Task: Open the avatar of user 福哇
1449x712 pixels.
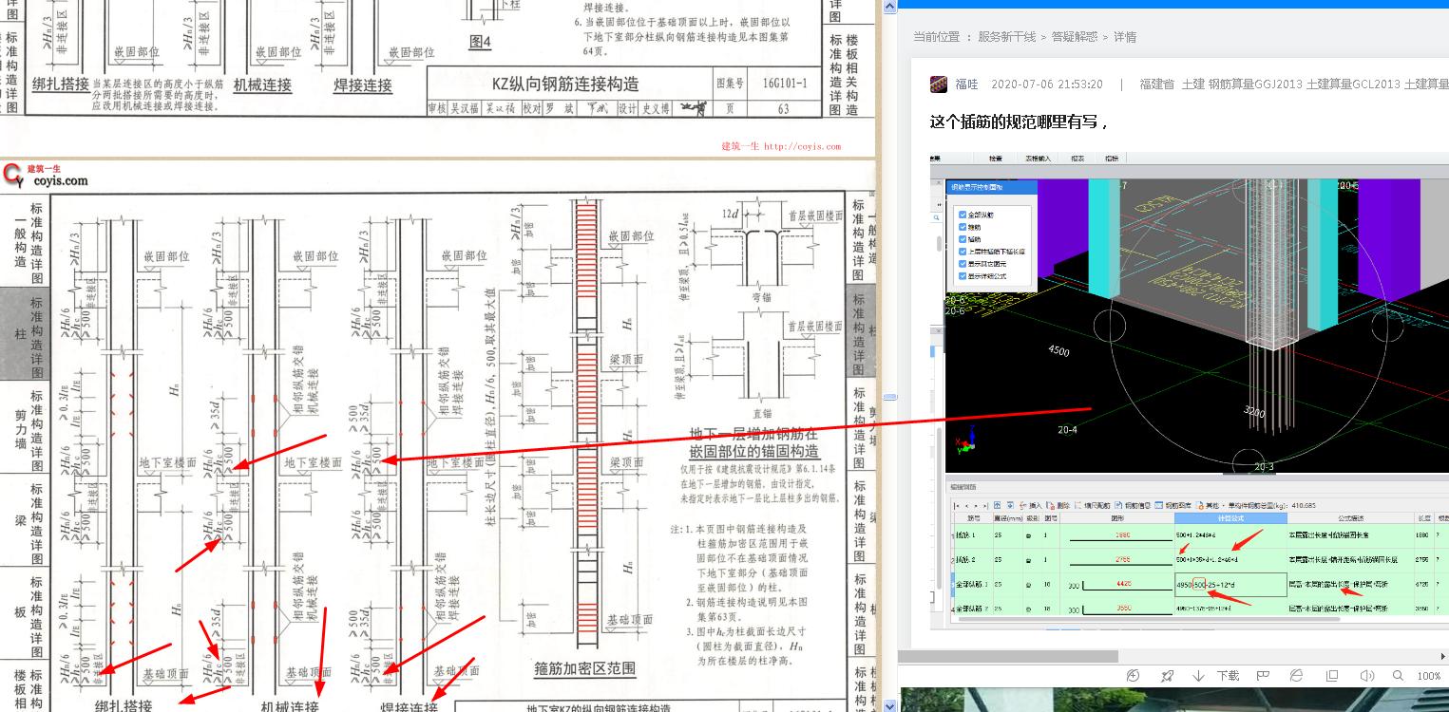Action: pyautogui.click(x=939, y=84)
